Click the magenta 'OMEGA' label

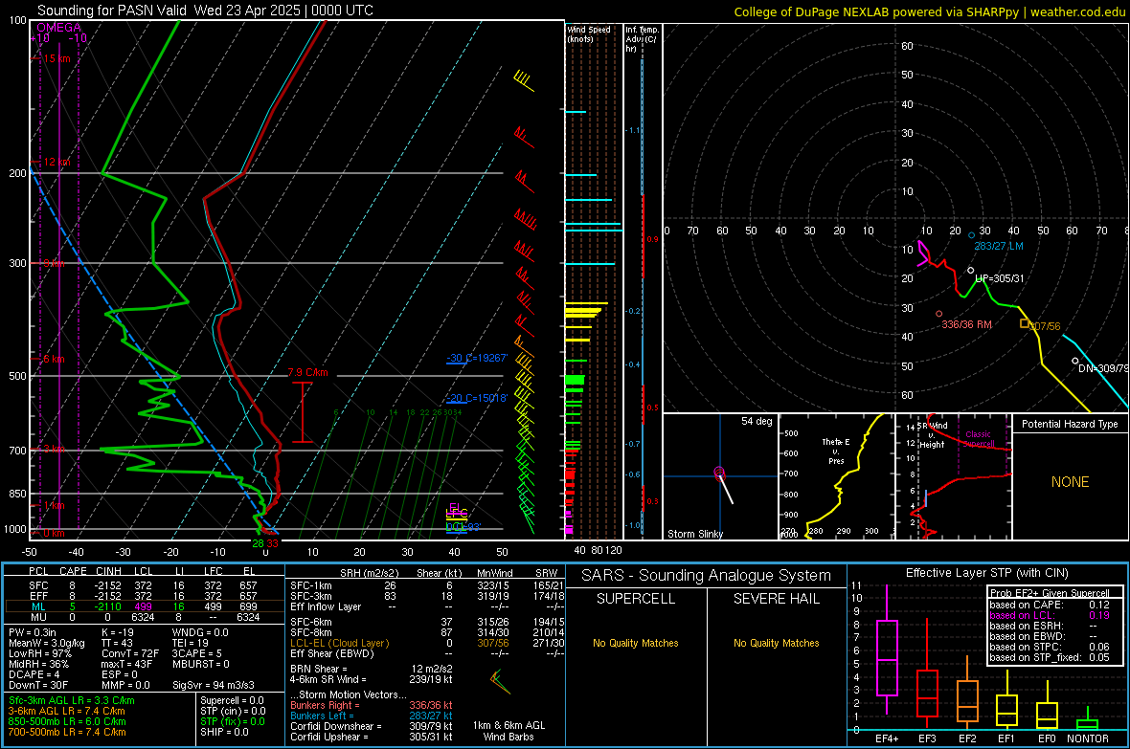59,28
